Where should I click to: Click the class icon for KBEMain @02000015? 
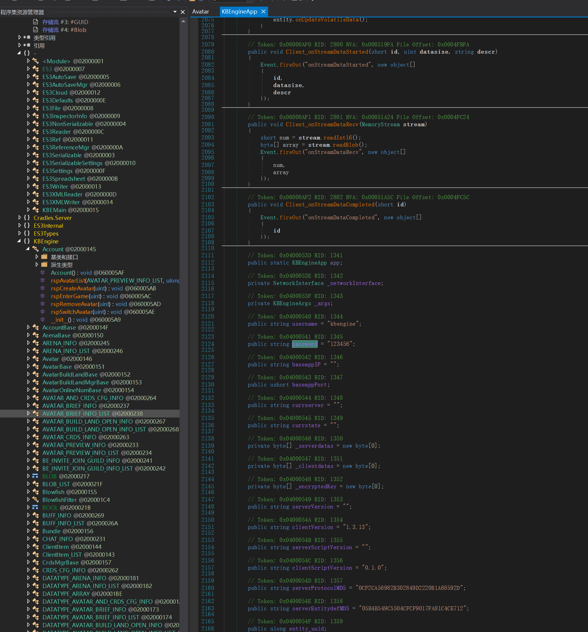(x=36, y=210)
